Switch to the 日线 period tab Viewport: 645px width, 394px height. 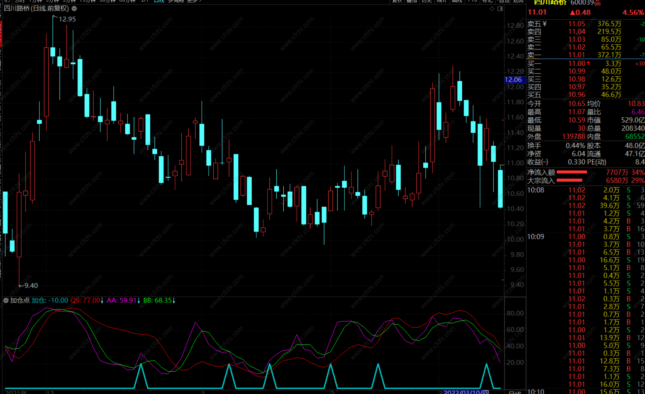tap(159, 1)
